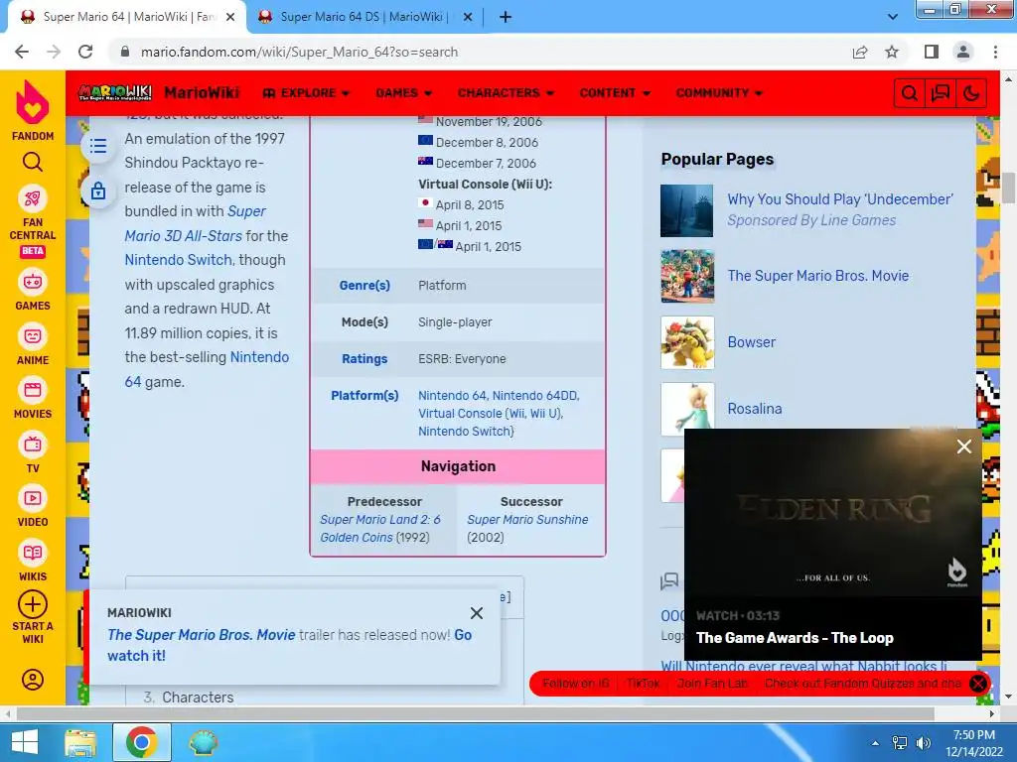Click the browser Forward arrow
1017x762 pixels.
[54, 52]
